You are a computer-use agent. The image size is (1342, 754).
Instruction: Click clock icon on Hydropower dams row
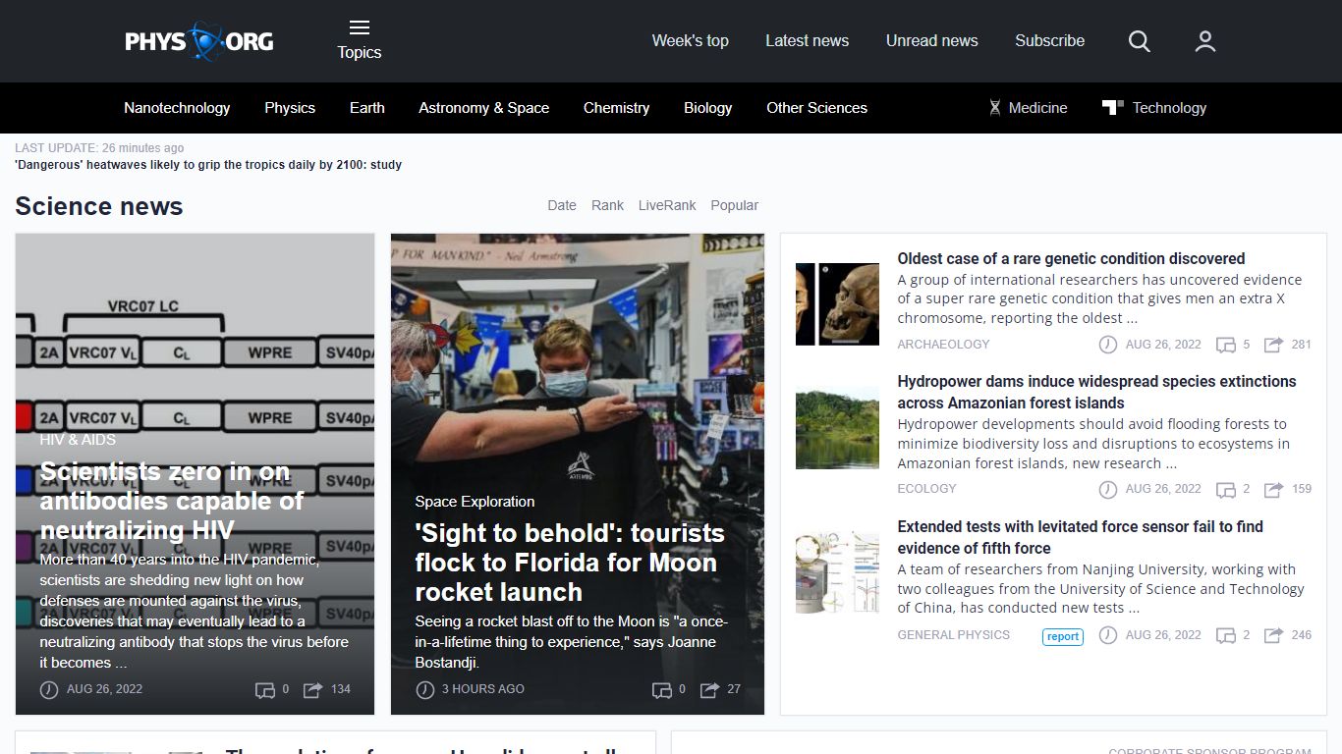pyautogui.click(x=1107, y=489)
